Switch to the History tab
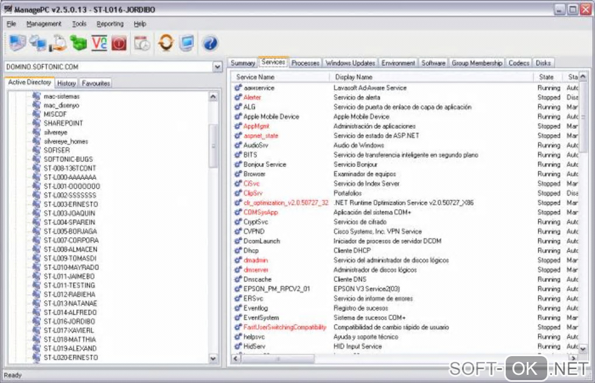The height and width of the screenshot is (383, 595). (x=66, y=83)
